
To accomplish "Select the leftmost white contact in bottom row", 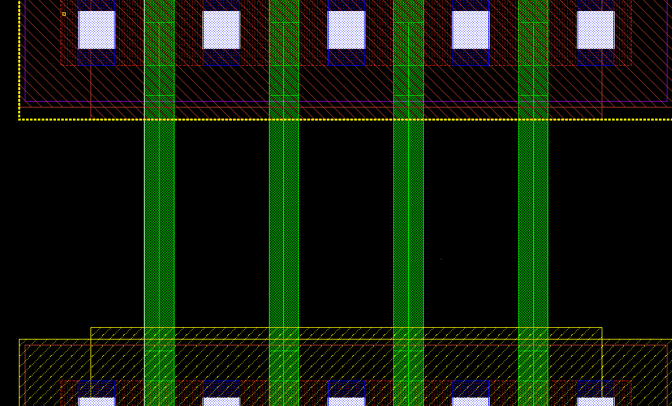I will (97, 401).
